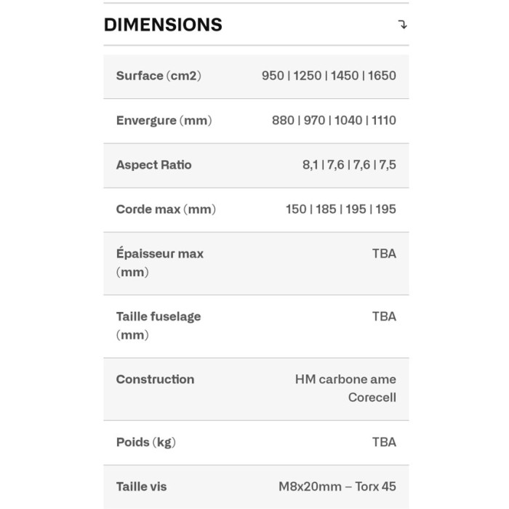Select the Surface (cm2) row label

point(159,76)
